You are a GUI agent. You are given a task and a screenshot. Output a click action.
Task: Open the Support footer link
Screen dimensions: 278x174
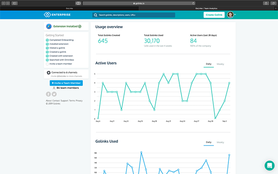[x=64, y=101]
